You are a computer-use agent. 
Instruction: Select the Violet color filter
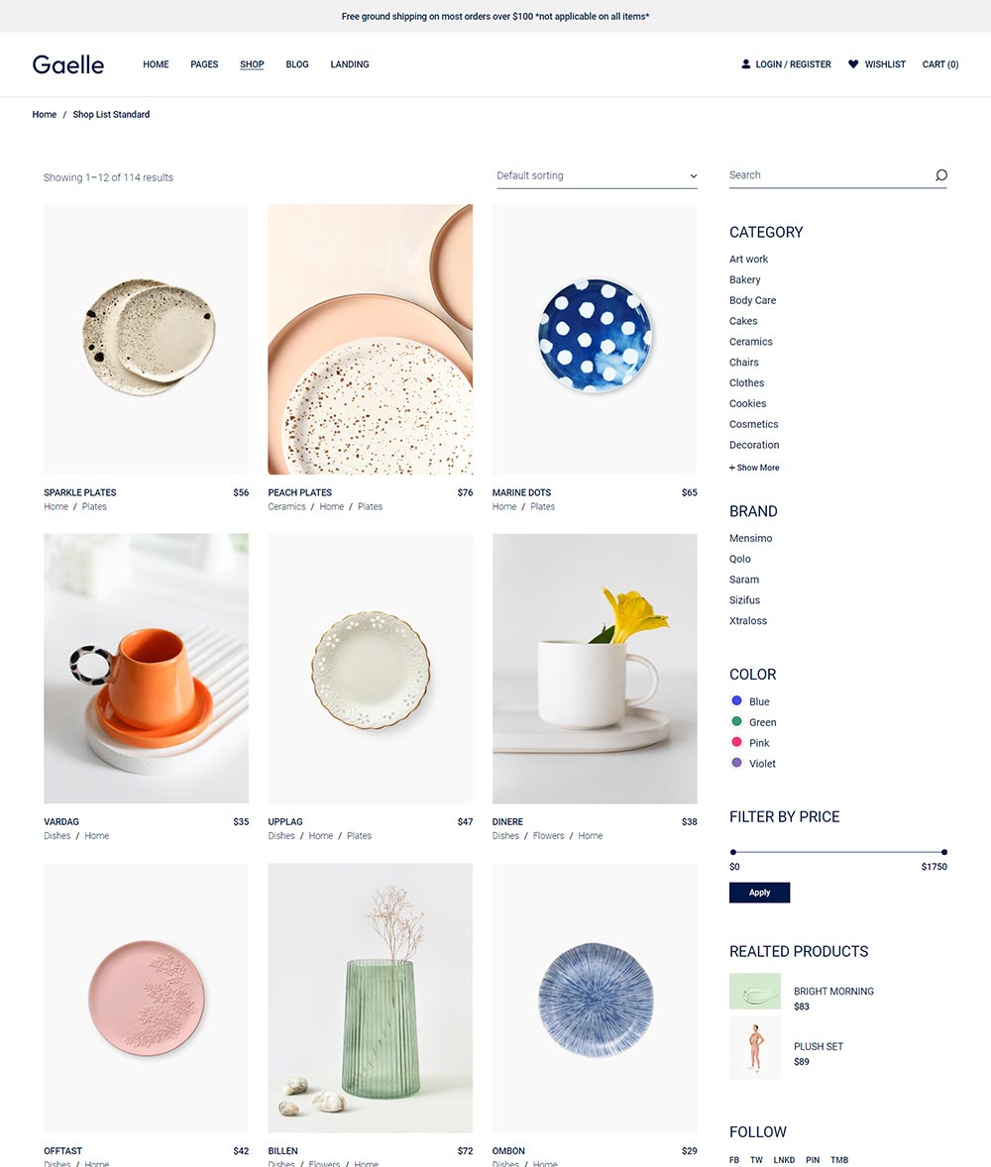pyautogui.click(x=753, y=763)
